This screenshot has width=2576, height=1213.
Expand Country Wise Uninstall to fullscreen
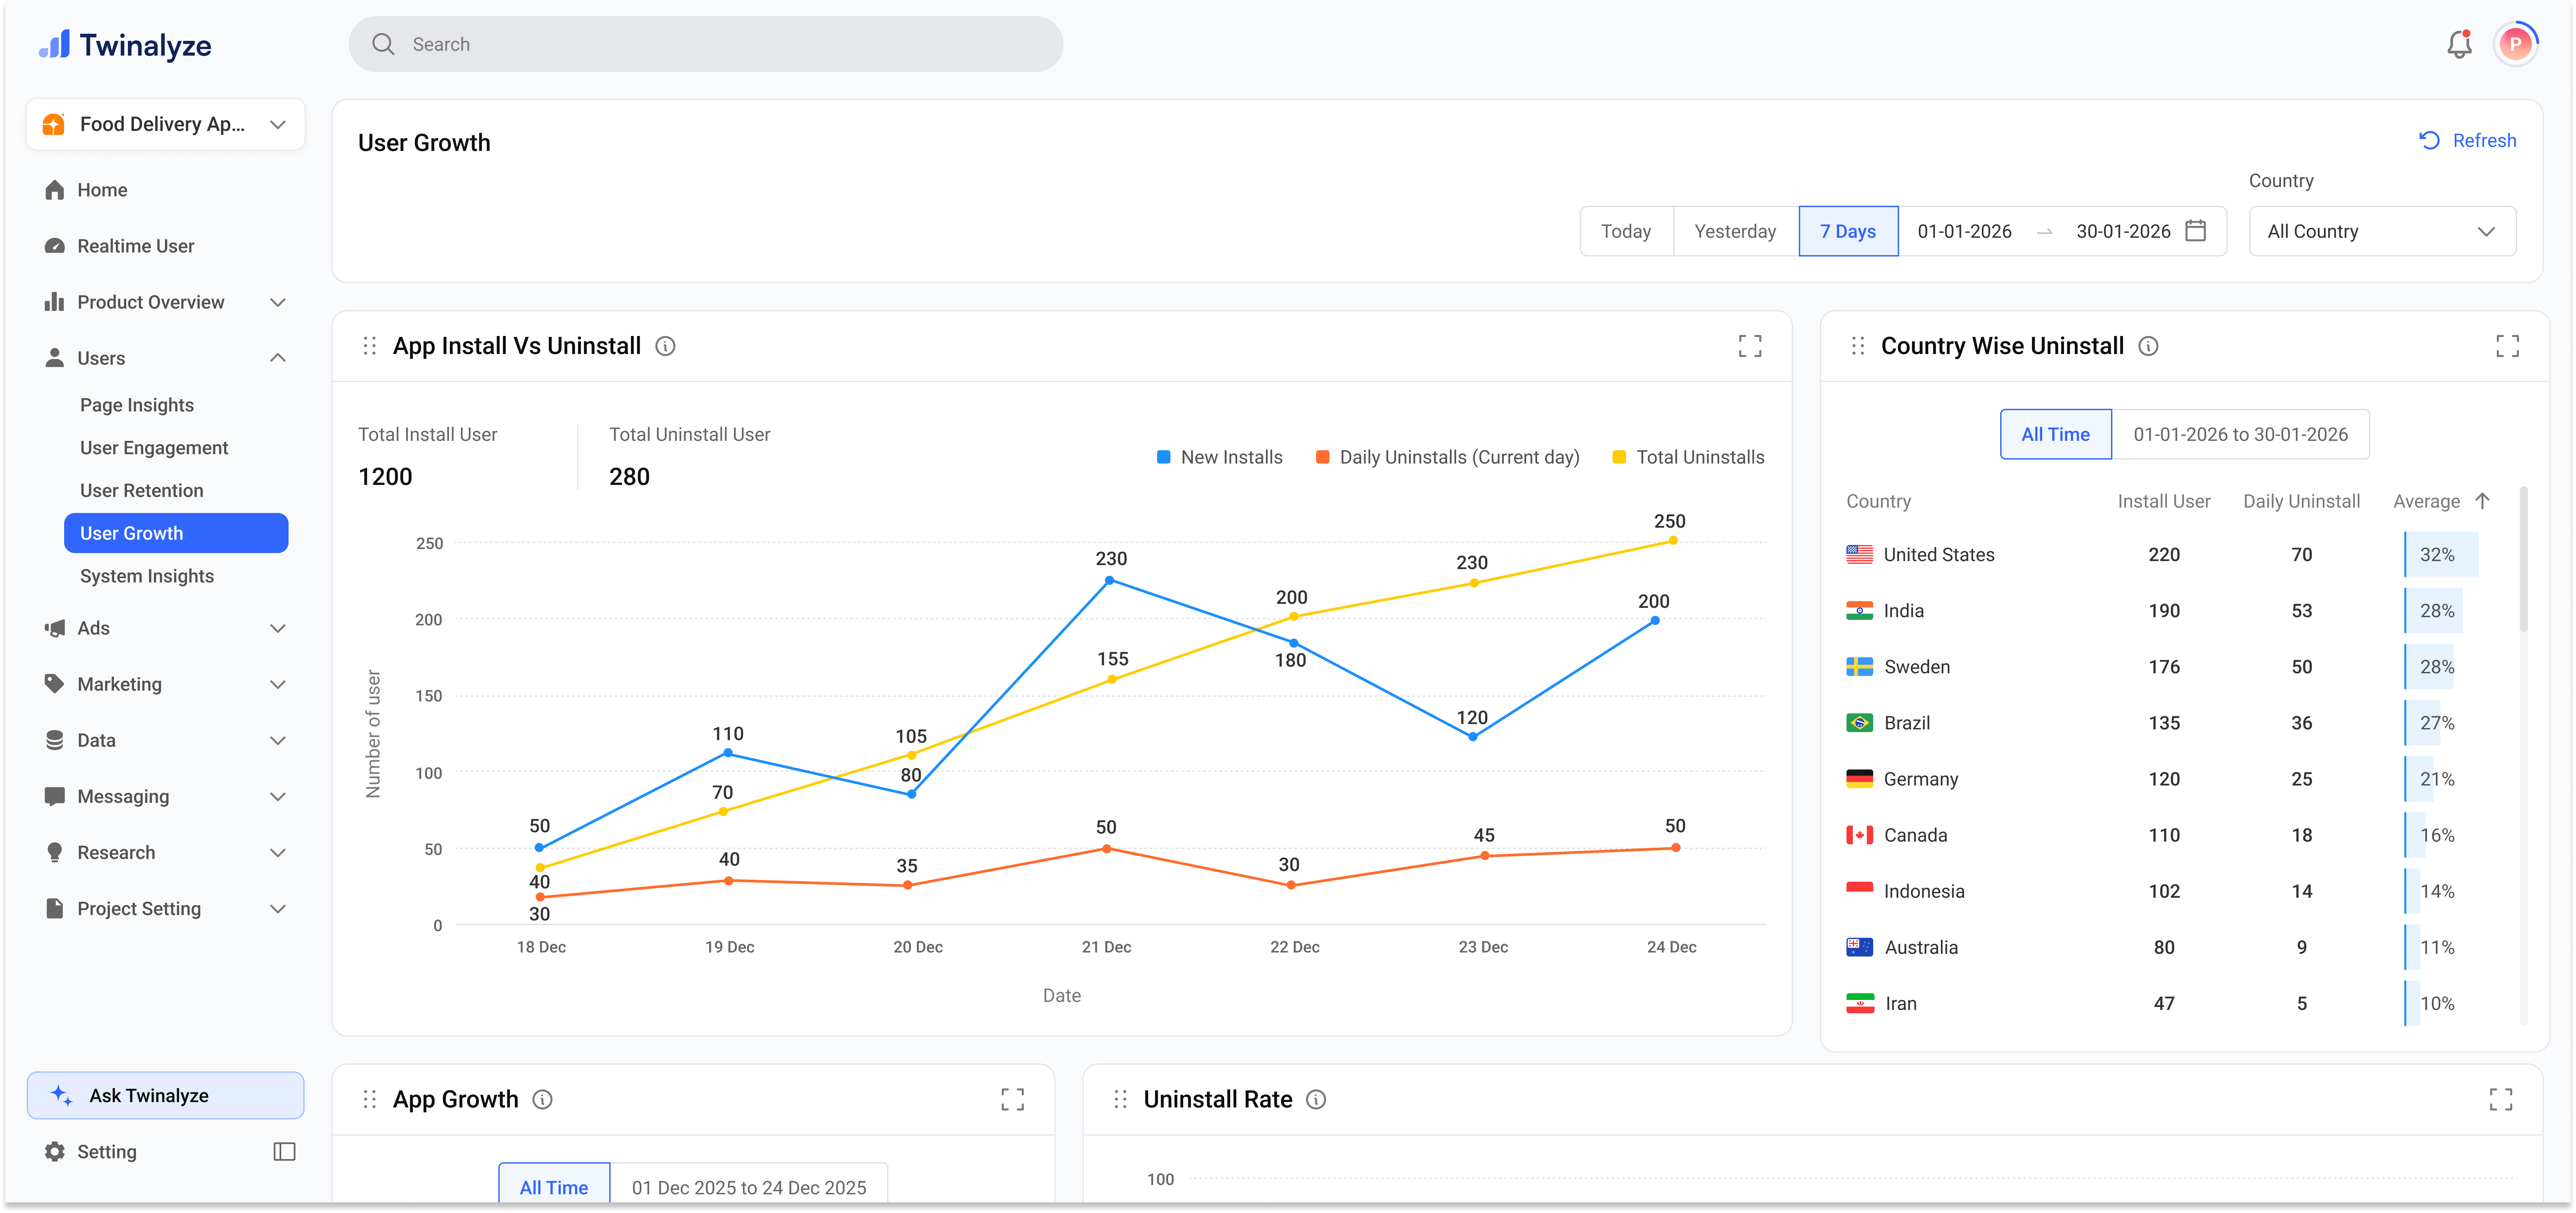pos(2507,346)
